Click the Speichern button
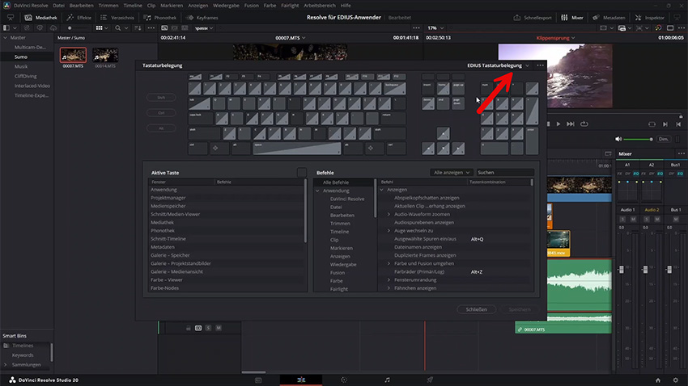The image size is (688, 386). [520, 309]
